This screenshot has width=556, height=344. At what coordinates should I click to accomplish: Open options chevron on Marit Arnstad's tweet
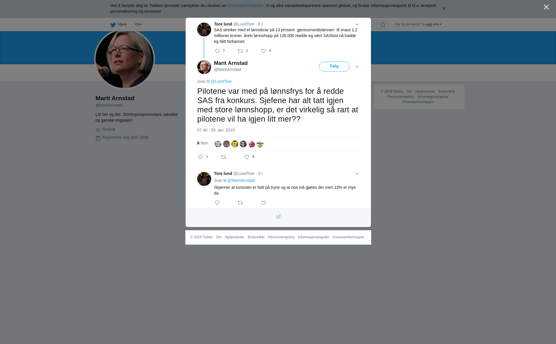357,67
